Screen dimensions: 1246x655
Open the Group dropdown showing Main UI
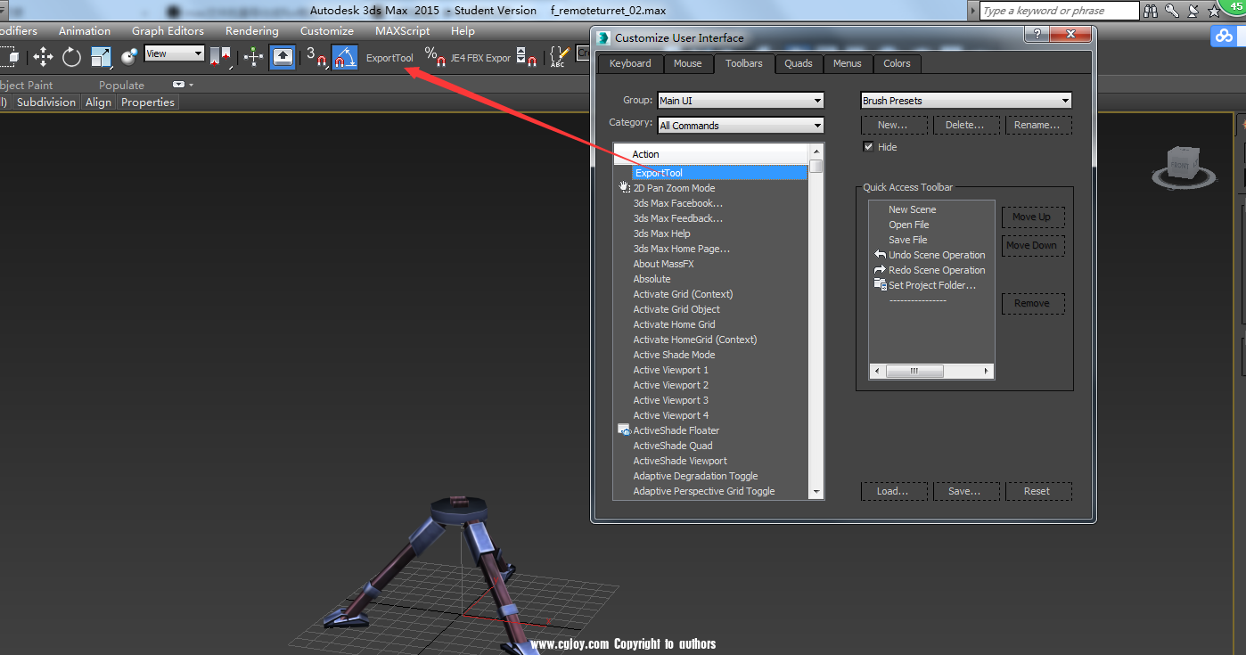click(741, 101)
